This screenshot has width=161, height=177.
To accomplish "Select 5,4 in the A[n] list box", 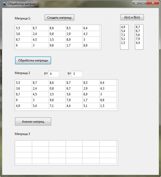I will coord(124,31).
